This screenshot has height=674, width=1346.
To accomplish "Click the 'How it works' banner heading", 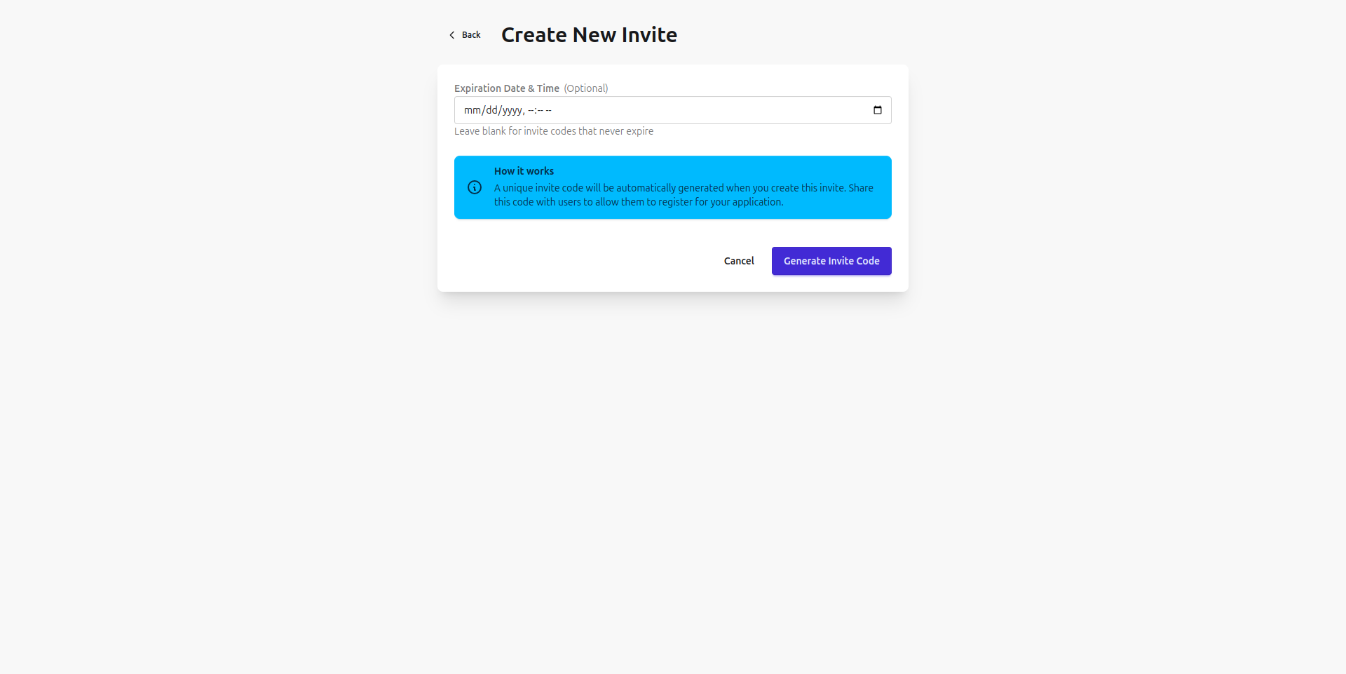I will 524,171.
